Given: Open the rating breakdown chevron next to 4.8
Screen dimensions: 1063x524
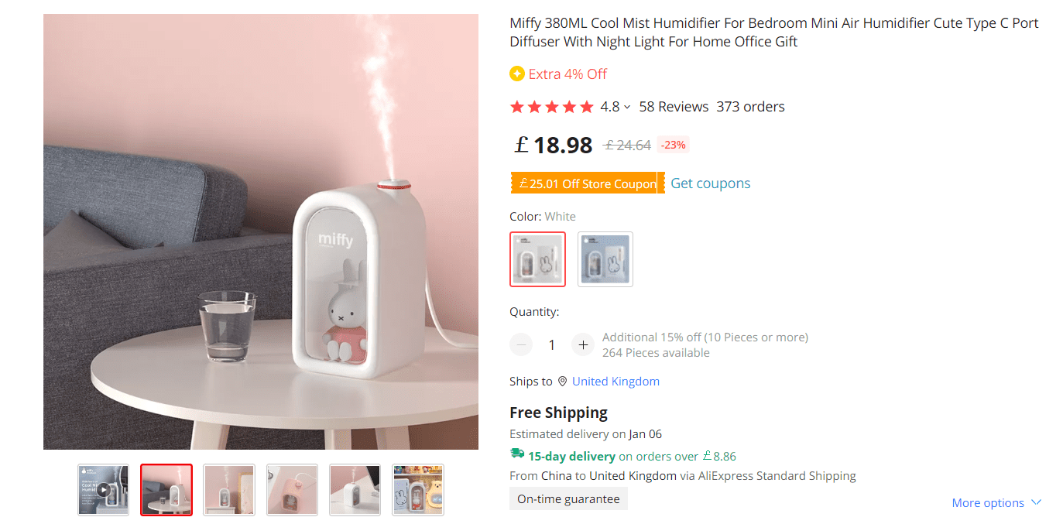Looking at the screenshot, I should pyautogui.click(x=628, y=107).
